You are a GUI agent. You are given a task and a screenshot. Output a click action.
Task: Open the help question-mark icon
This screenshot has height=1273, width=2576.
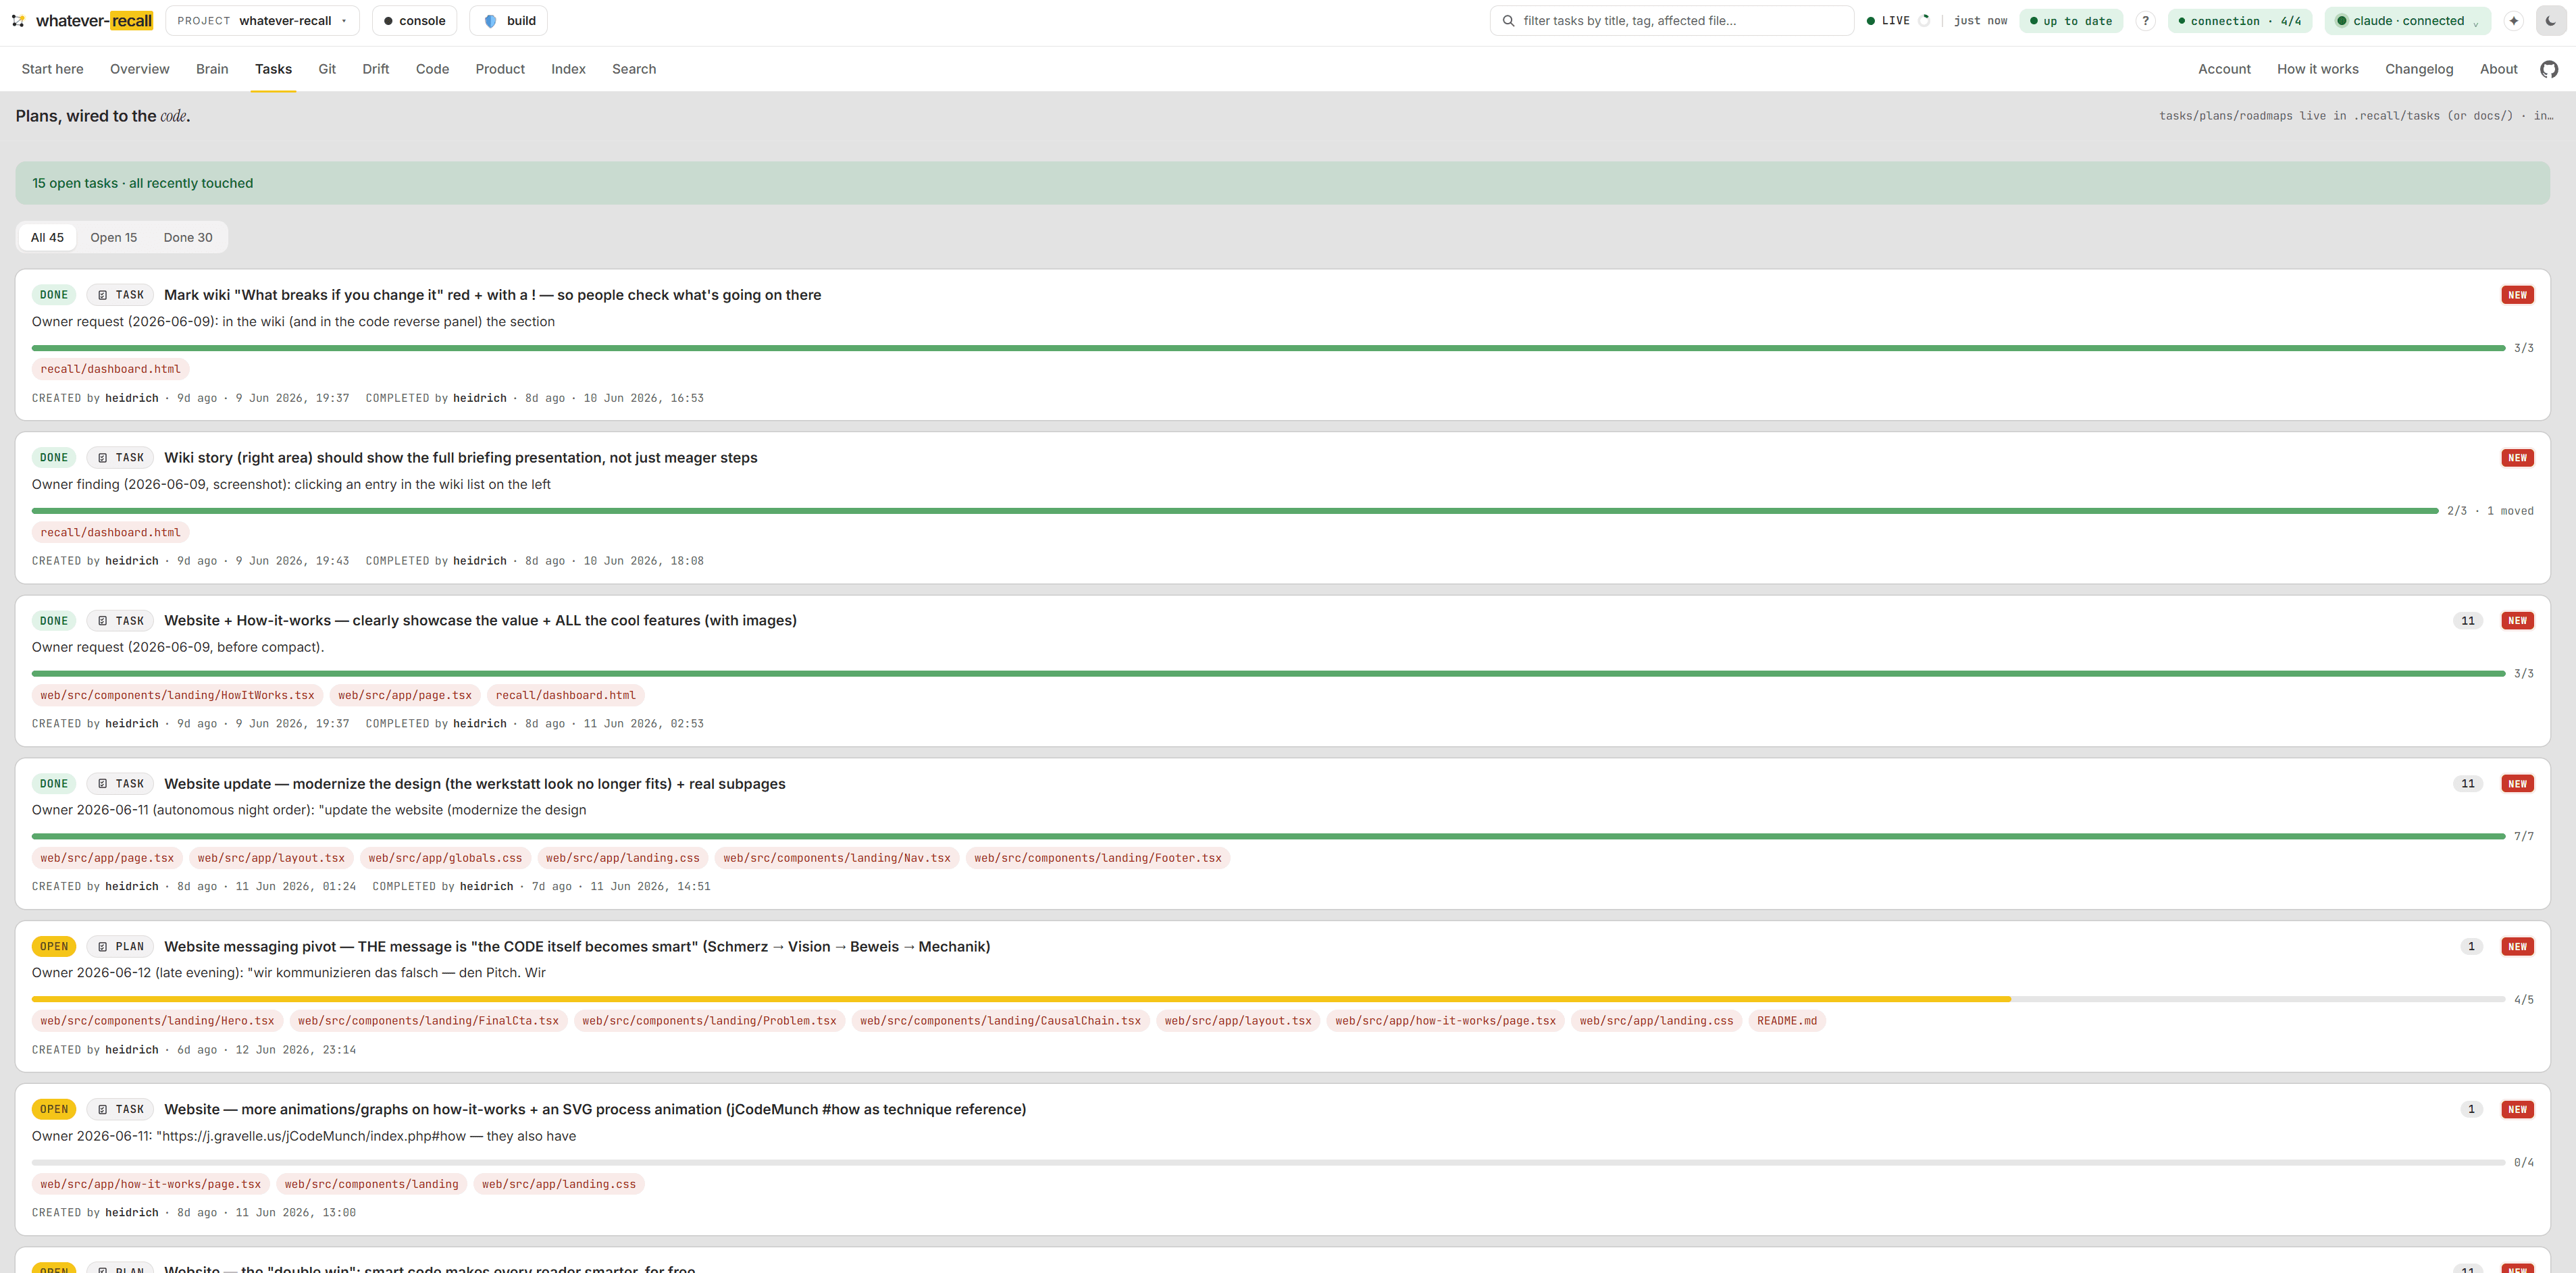coord(2145,20)
